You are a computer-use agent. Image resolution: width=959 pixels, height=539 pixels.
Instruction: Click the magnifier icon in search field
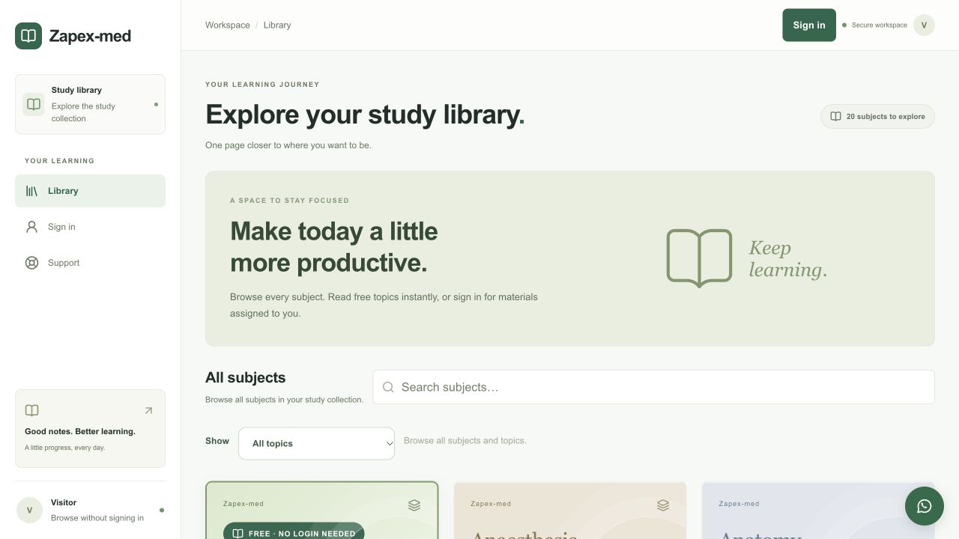click(388, 387)
